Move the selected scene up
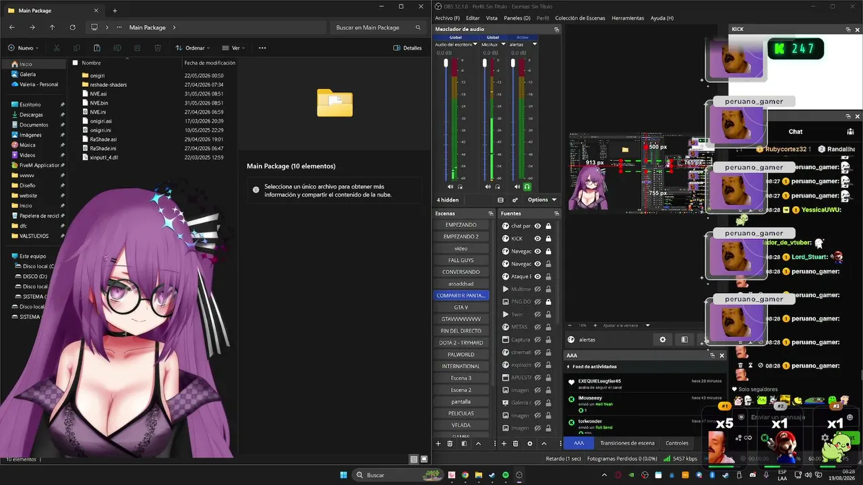 click(479, 443)
